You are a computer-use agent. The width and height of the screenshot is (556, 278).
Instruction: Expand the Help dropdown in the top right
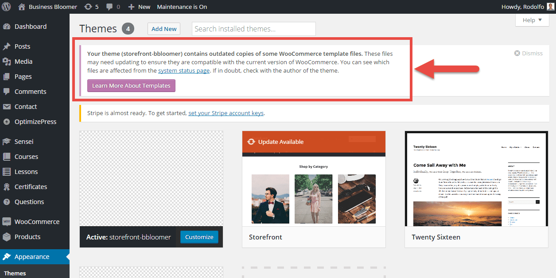(531, 20)
